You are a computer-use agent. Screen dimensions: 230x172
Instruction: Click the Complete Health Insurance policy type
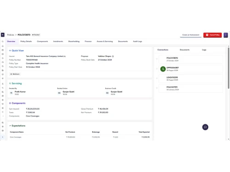pyautogui.click(x=37, y=63)
